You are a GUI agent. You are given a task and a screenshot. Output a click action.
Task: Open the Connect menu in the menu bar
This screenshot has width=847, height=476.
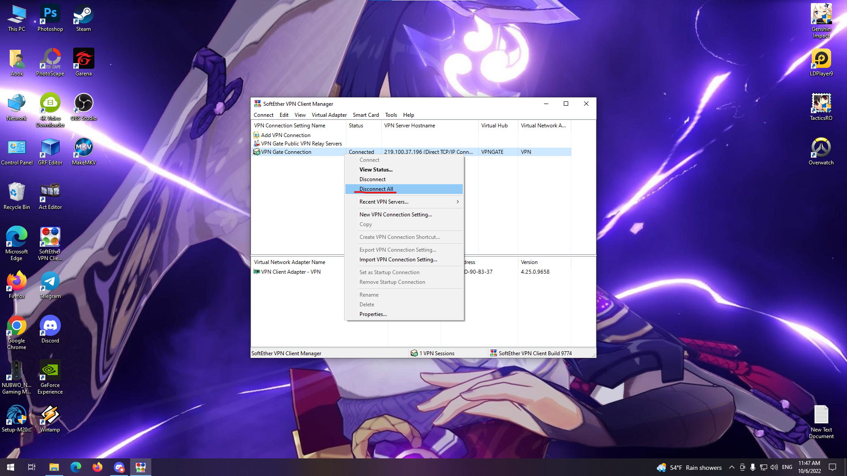click(263, 115)
